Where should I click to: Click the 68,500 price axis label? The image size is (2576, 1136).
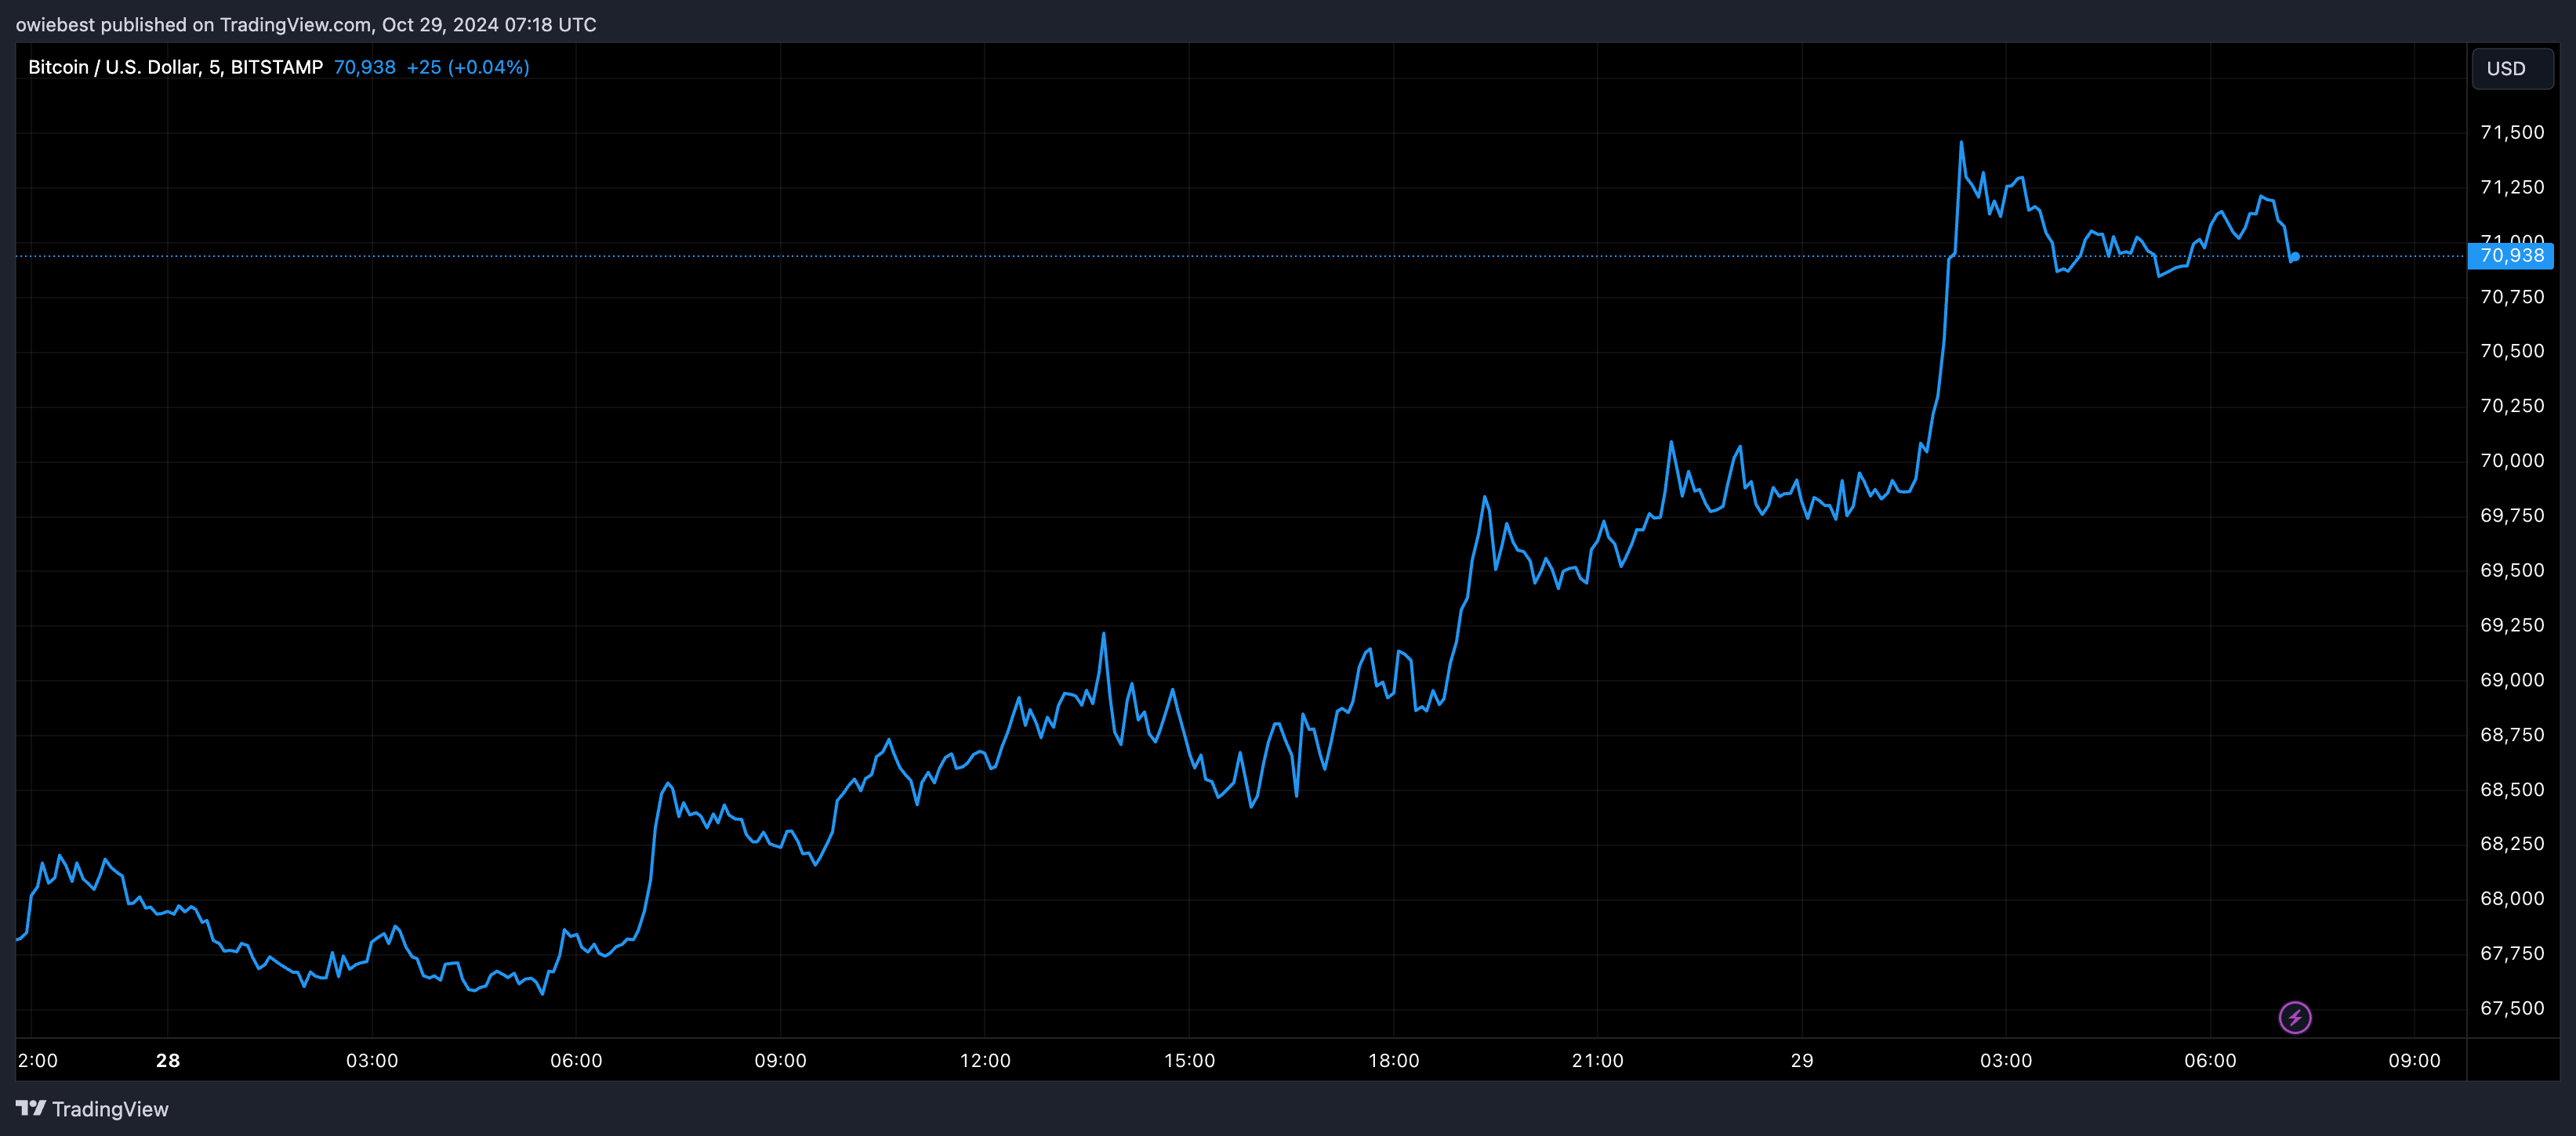point(2512,789)
